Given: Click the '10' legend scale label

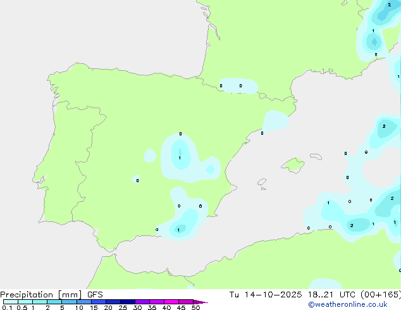Looking at the screenshot, I should 79,307.
